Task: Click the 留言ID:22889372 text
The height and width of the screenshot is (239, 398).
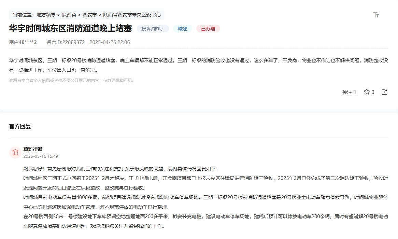Action: point(66,42)
